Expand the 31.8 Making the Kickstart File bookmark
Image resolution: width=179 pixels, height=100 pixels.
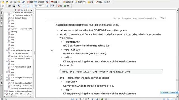click(7, 77)
